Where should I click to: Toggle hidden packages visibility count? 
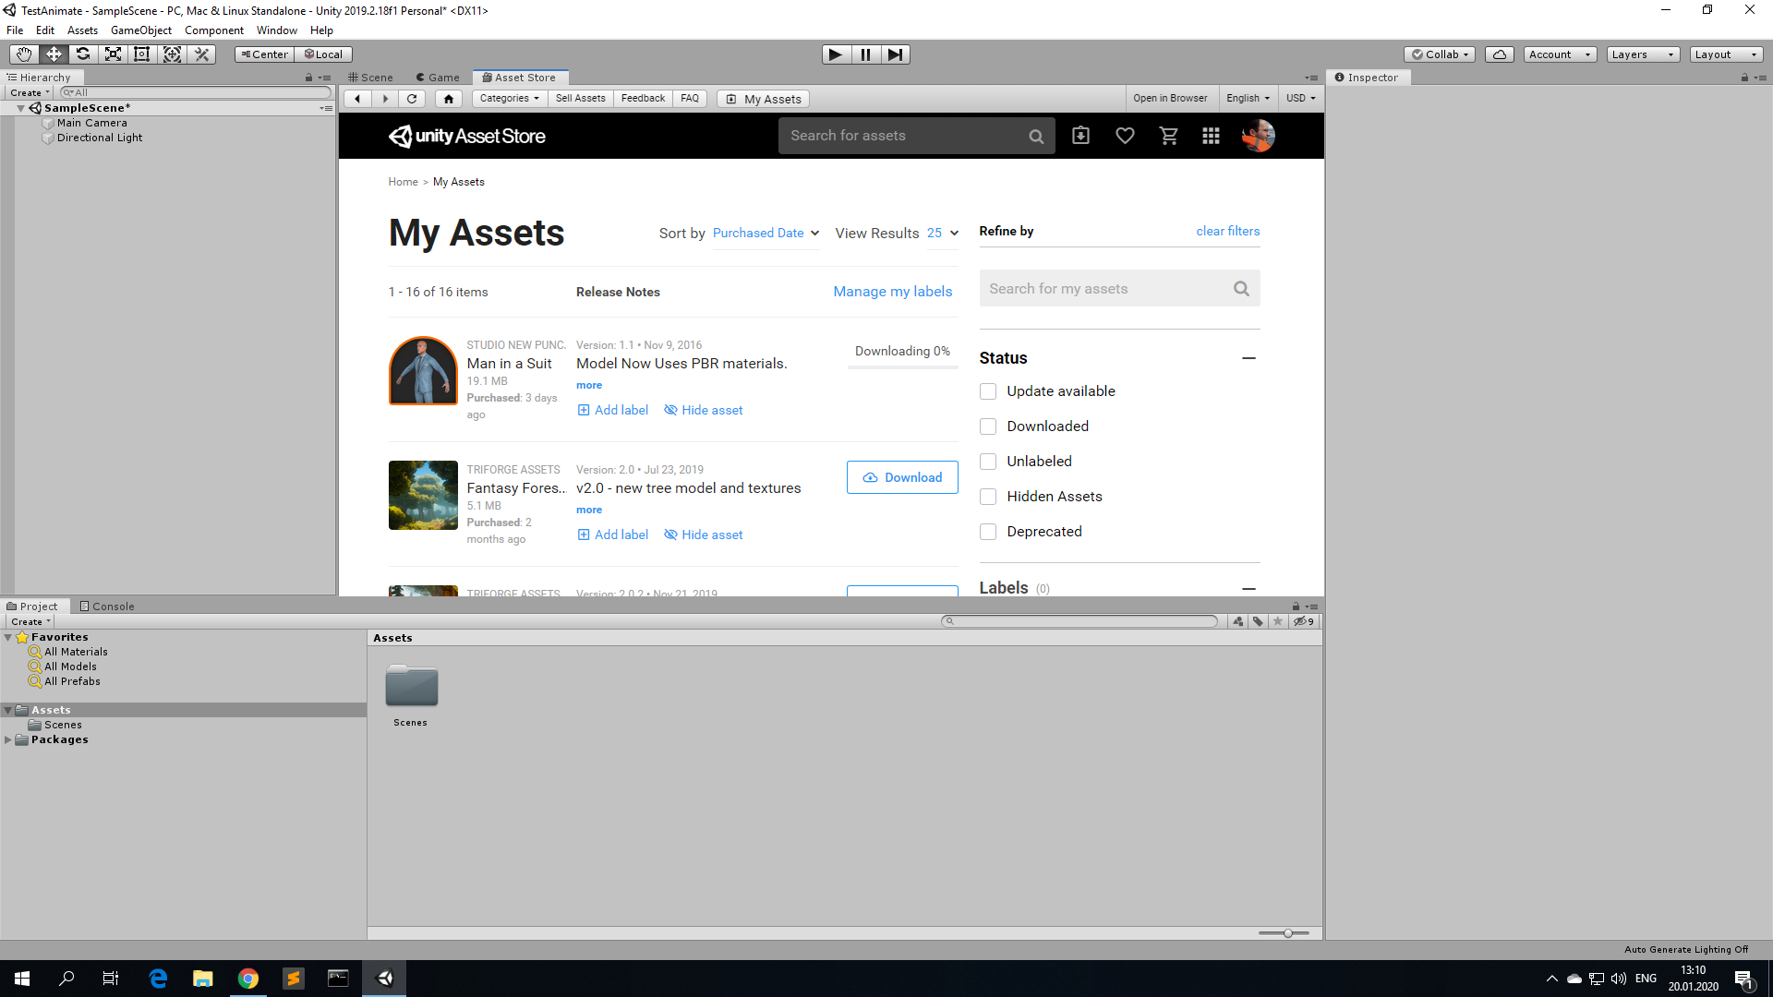click(x=1304, y=621)
